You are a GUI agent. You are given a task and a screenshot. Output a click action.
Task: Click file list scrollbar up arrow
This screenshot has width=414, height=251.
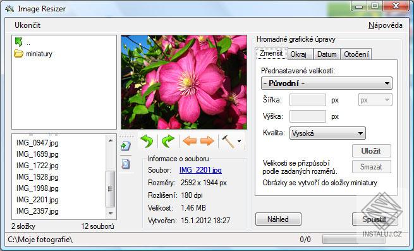click(x=111, y=140)
